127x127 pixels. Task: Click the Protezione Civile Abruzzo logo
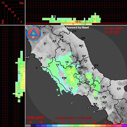pos(34,34)
